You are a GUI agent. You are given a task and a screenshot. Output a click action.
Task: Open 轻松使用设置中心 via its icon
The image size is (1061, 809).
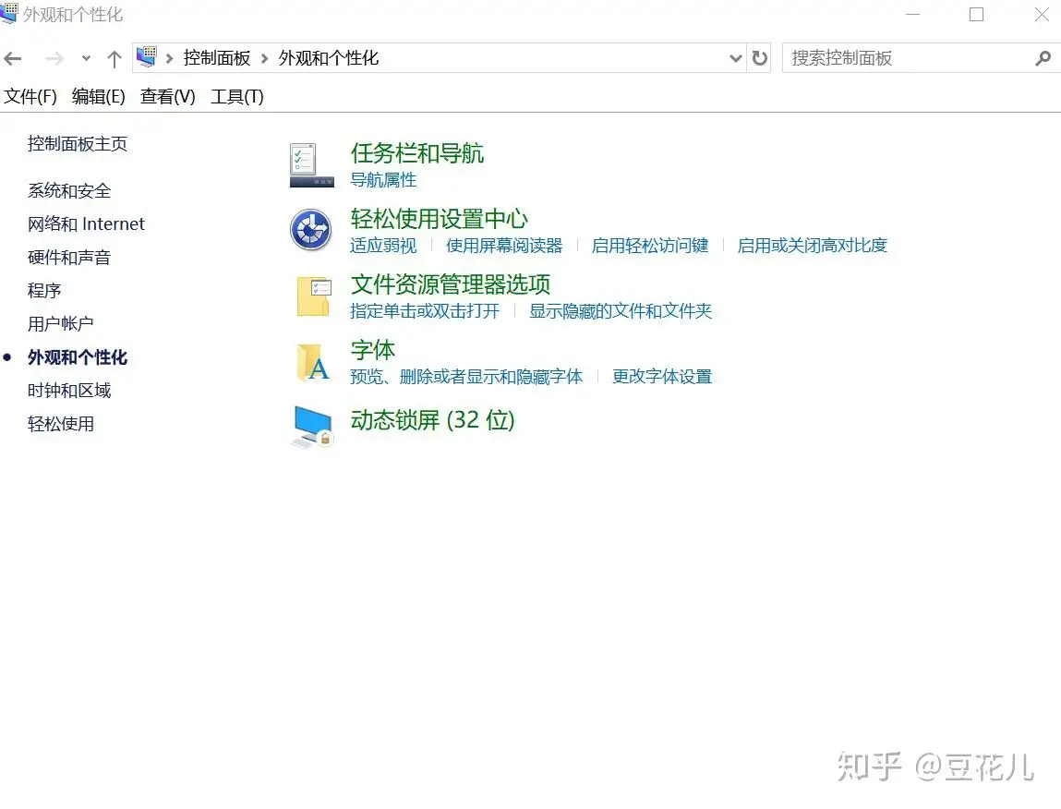310,230
